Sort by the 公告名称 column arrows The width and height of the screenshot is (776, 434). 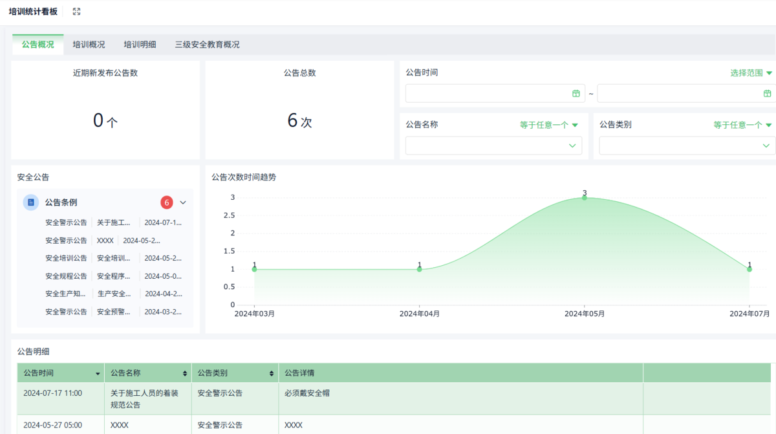(185, 374)
